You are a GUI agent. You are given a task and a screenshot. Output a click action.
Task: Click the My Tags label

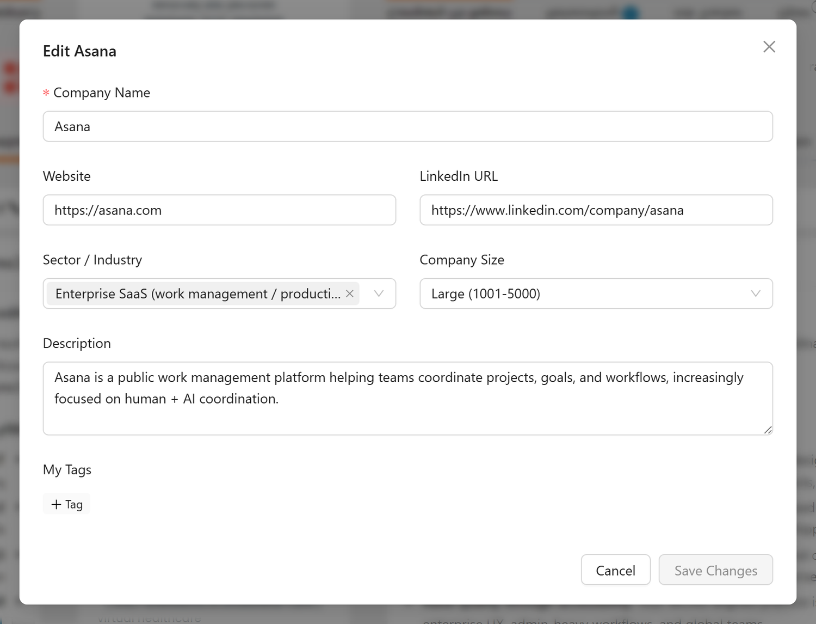(x=67, y=470)
